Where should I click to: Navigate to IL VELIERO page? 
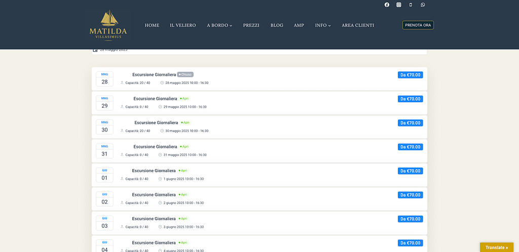pyautogui.click(x=182, y=25)
